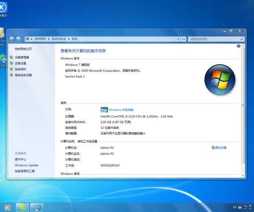The image size is (254, 212).
Task: Click 更改设置 (Change settings) link
Action: 221,148
